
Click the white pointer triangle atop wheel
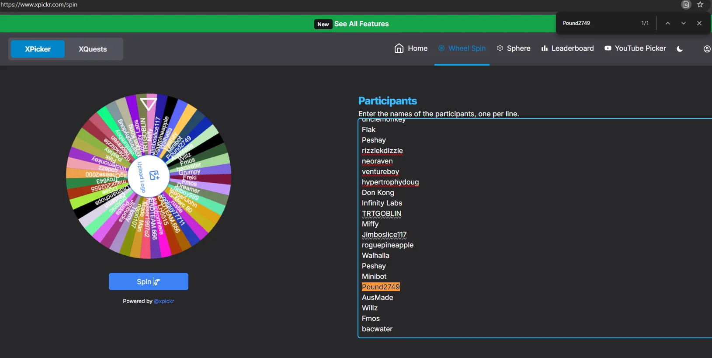(149, 104)
